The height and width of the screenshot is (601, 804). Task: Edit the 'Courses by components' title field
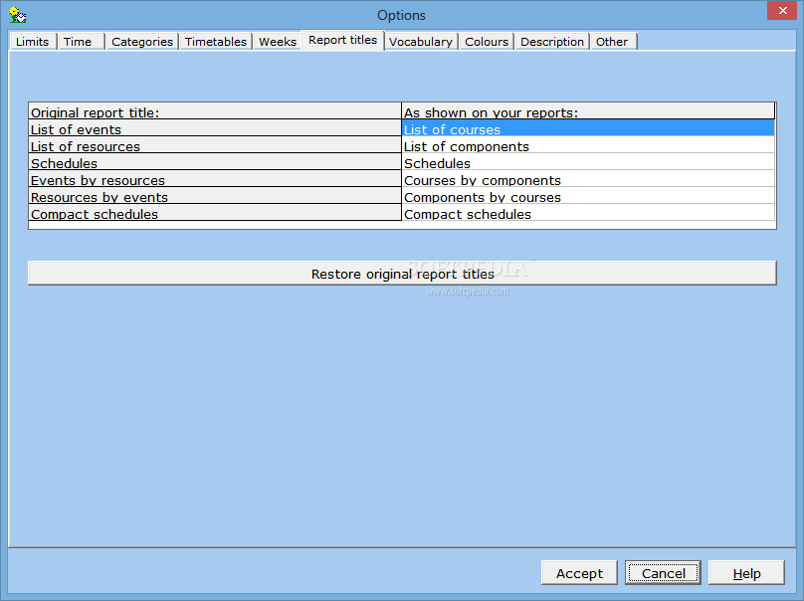[x=588, y=179]
